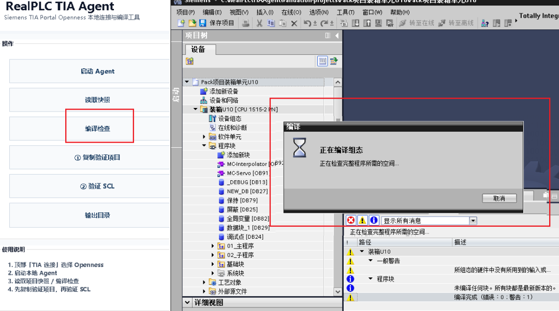Click the undo arrow icon
Viewport: 559px width, 311px height.
(x=307, y=23)
